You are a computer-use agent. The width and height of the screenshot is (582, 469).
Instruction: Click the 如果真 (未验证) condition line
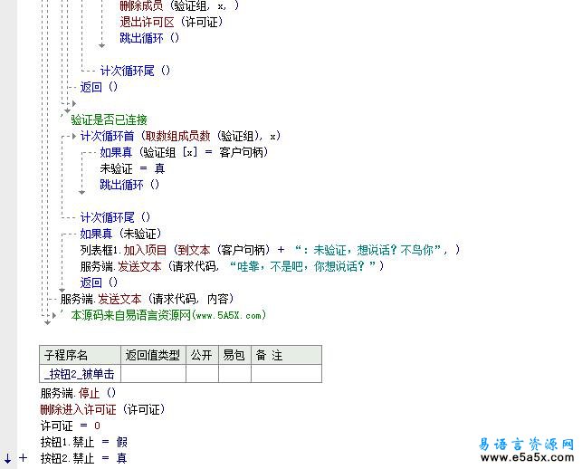tap(121, 234)
